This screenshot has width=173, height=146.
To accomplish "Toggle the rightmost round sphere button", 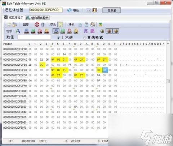I will pos(116,31).
